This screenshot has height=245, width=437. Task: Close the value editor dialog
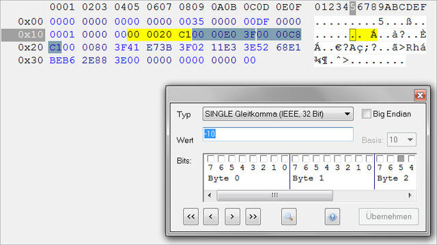coord(420,95)
